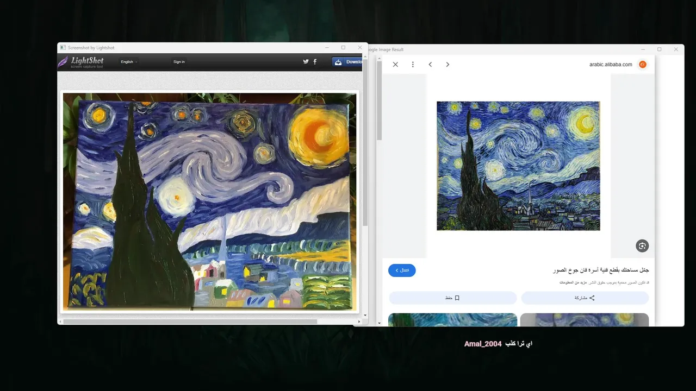Close the Google image result panel
Viewport: 696px width, 391px height.
click(395, 64)
